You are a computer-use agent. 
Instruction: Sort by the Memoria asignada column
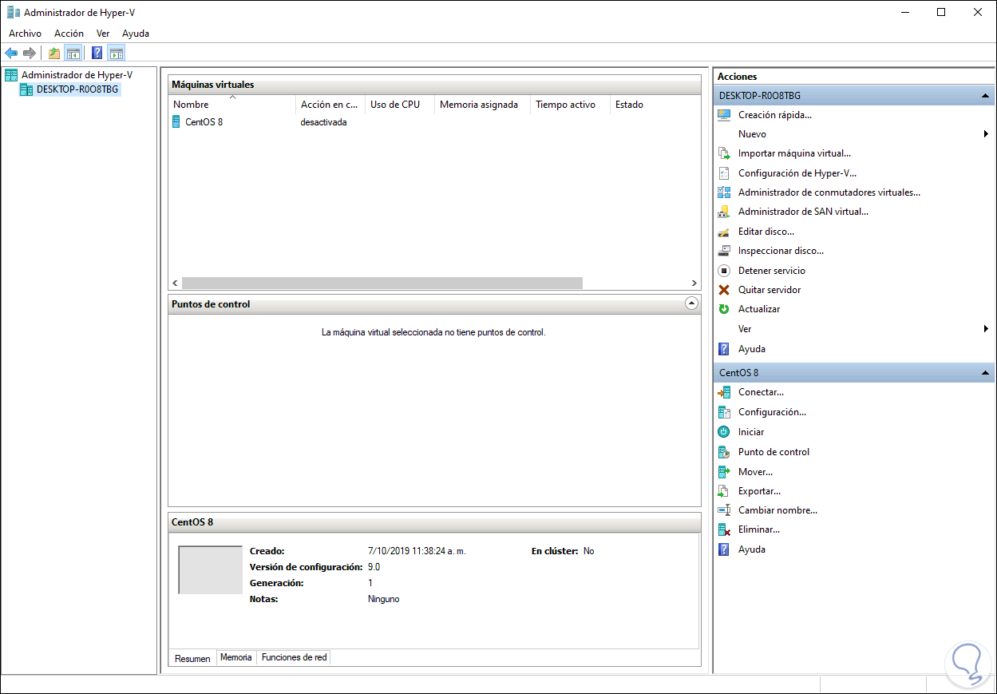click(x=482, y=105)
